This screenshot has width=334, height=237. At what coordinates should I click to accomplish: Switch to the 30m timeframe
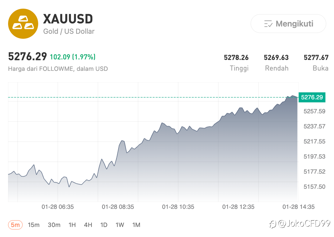click(54, 225)
